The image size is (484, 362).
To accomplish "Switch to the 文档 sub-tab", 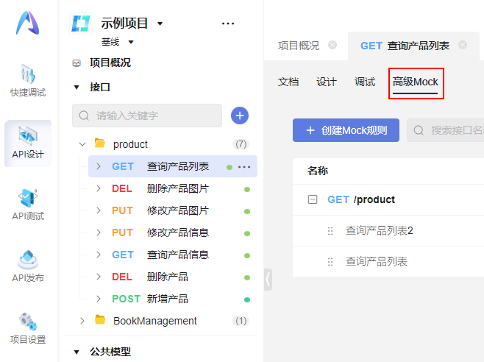I will tap(288, 82).
